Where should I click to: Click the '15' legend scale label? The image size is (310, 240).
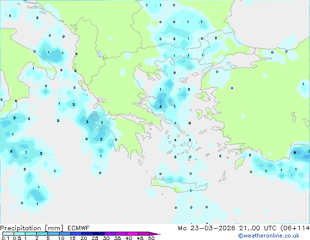(72, 238)
